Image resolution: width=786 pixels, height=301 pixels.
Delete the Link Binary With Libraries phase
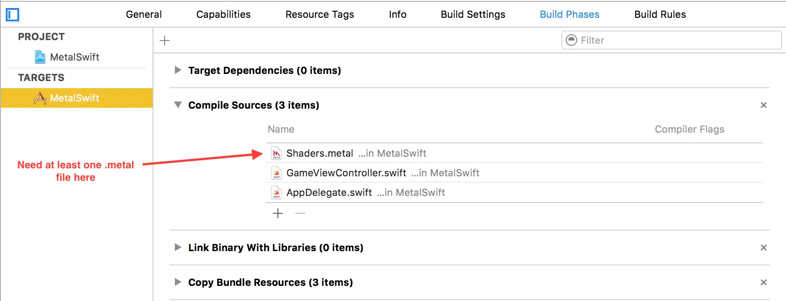pos(763,248)
